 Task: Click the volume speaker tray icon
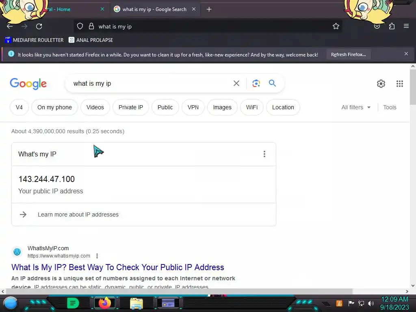tap(371, 303)
